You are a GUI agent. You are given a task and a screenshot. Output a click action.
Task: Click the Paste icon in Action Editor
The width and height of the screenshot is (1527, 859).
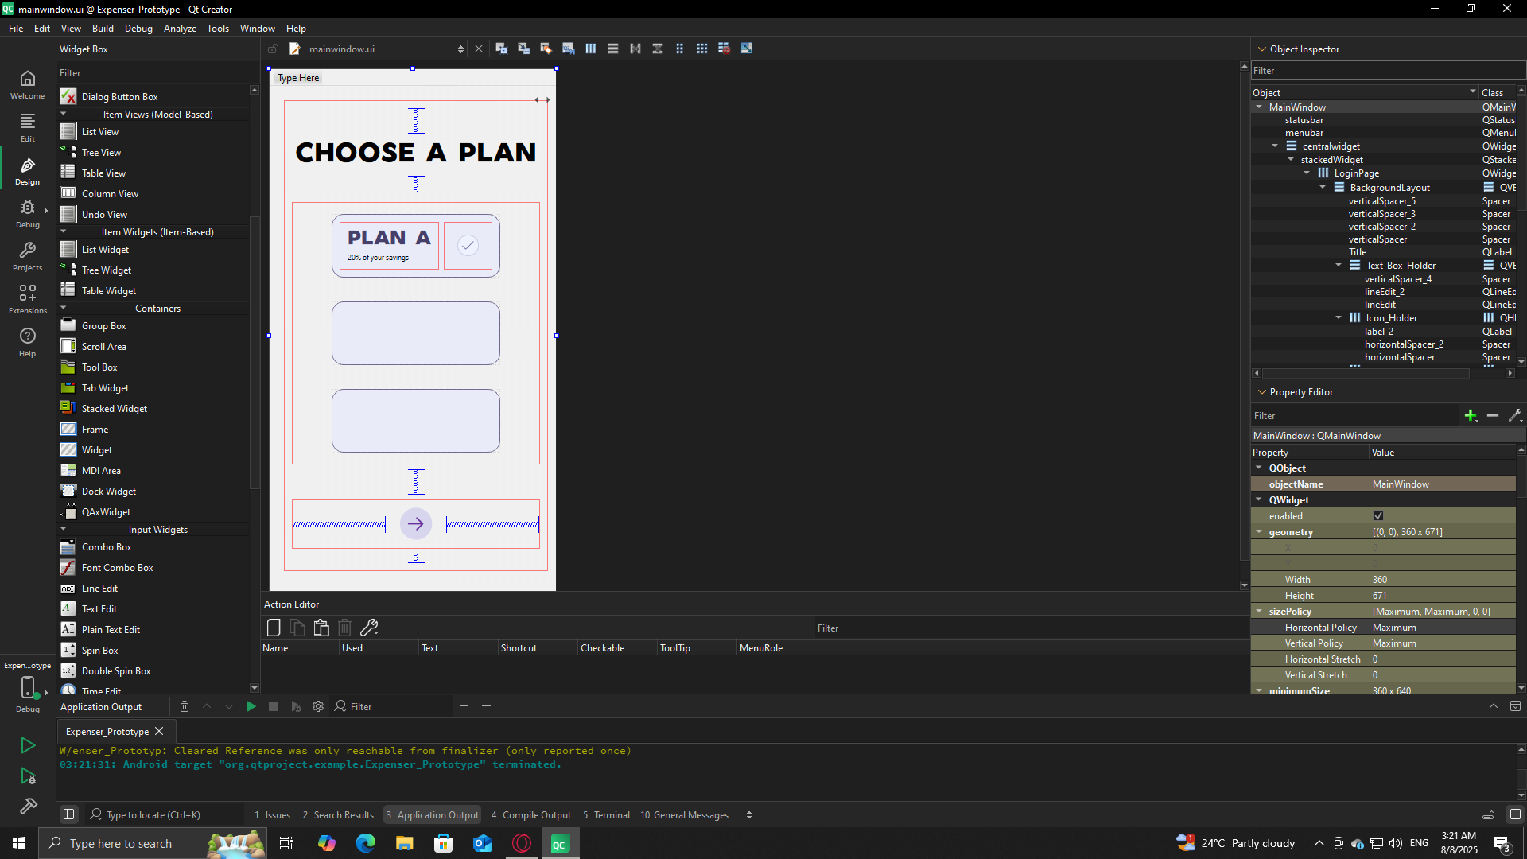tap(321, 628)
